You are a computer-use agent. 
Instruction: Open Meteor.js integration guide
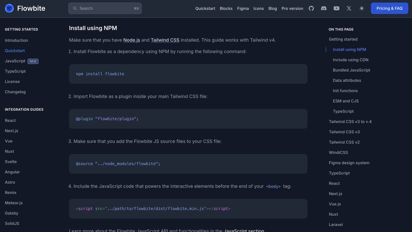click(x=14, y=203)
